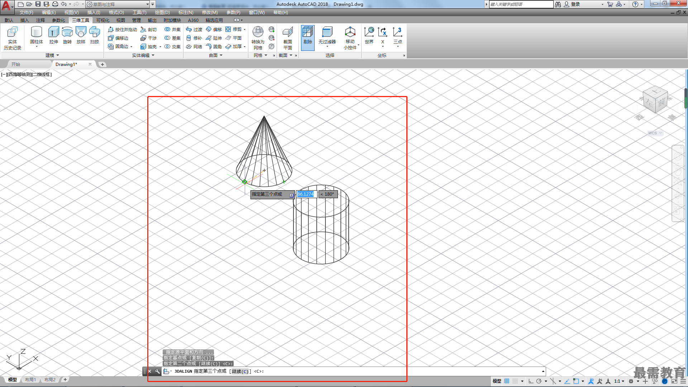Viewport: 688px width, 387px height.
Task: Click the Section Plane (截面平面) tool
Action: click(x=288, y=38)
